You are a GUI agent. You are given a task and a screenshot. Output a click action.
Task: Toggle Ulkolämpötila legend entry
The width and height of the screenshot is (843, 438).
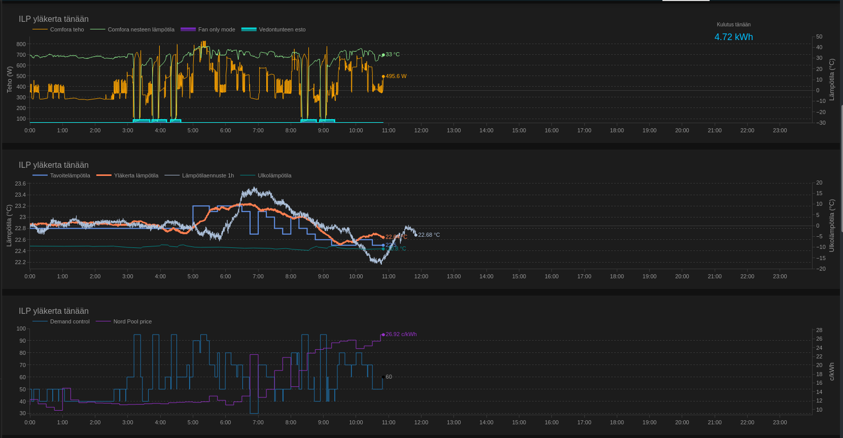(x=274, y=175)
